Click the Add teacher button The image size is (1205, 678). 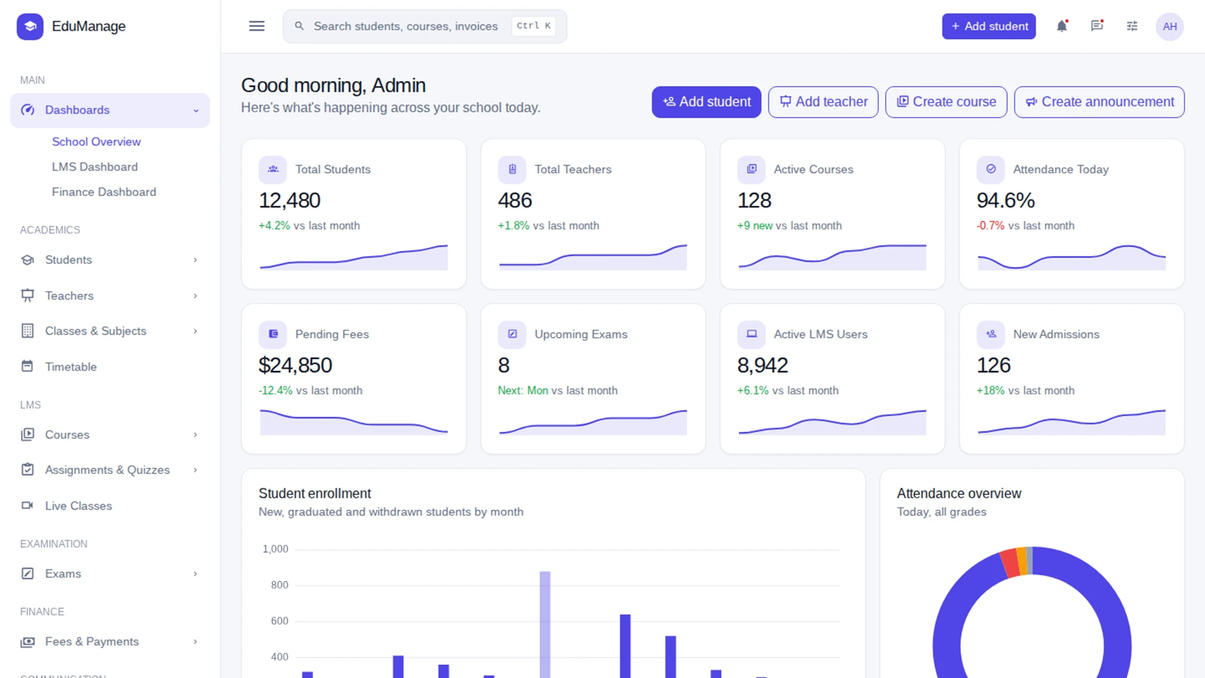[823, 102]
